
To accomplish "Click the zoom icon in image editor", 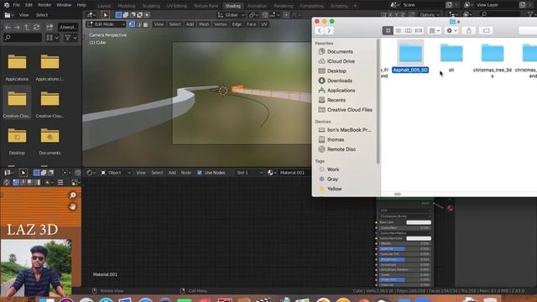I will click(73, 195).
